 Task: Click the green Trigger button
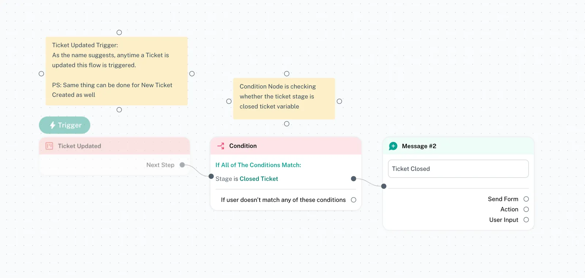tap(65, 125)
